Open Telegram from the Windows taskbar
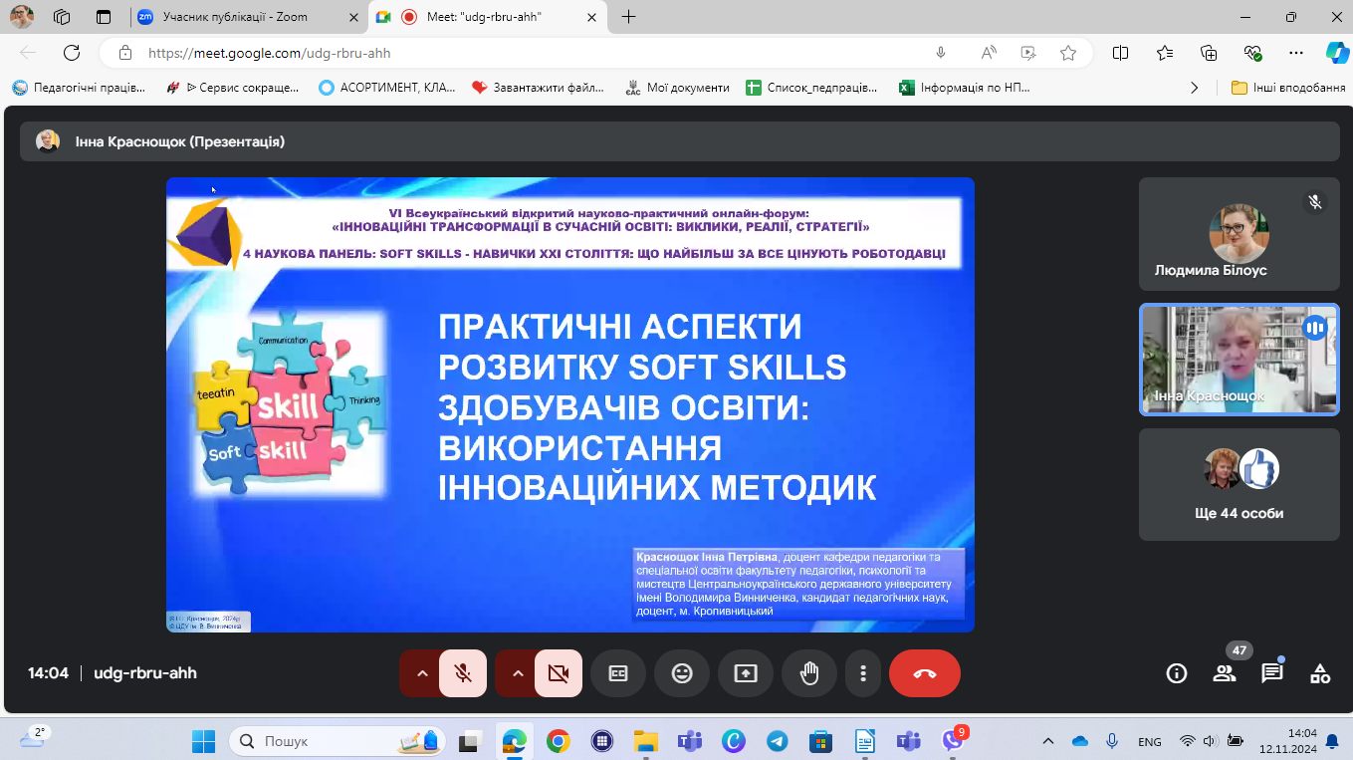Viewport: 1353px width, 760px height. [778, 741]
